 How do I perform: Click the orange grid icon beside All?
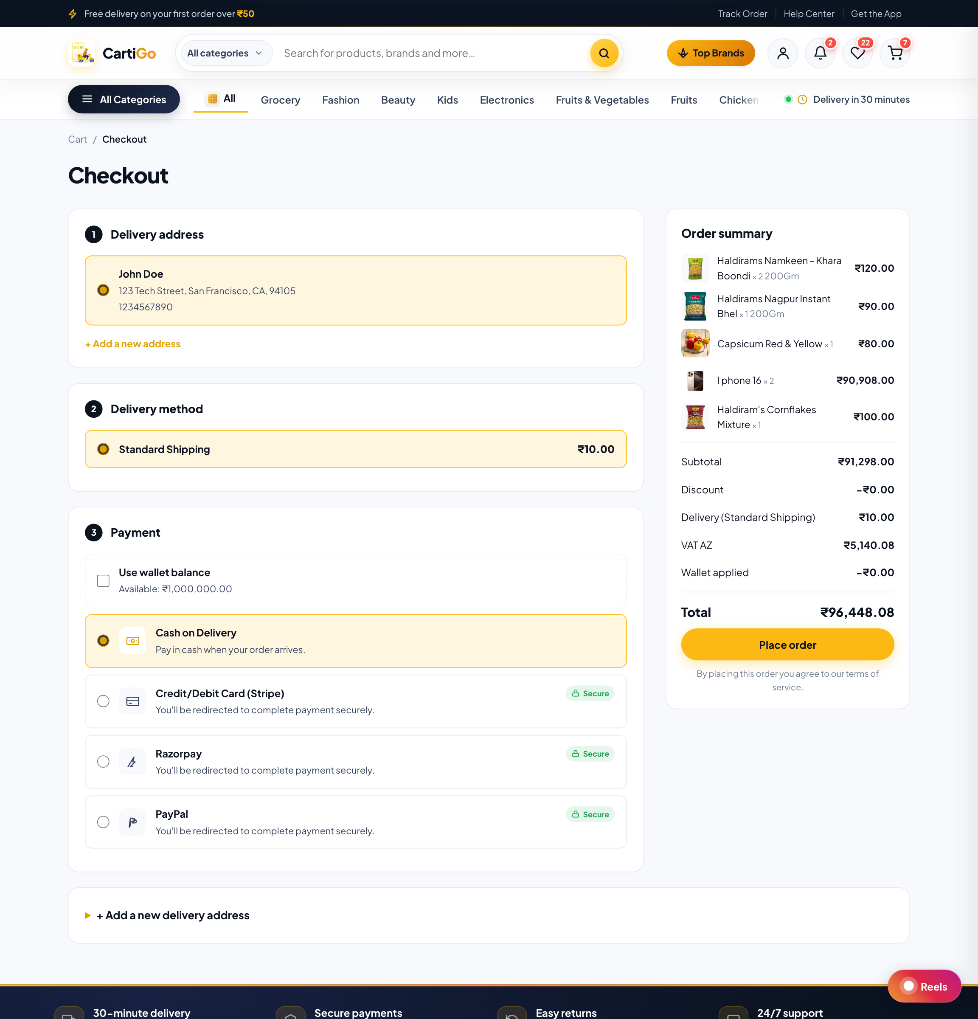[x=213, y=99]
